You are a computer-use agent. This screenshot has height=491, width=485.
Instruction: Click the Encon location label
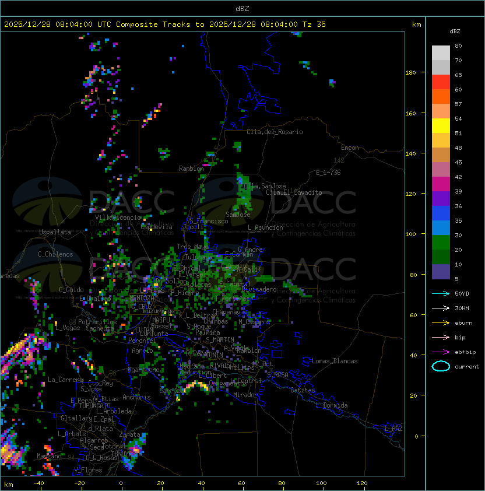[x=350, y=148]
